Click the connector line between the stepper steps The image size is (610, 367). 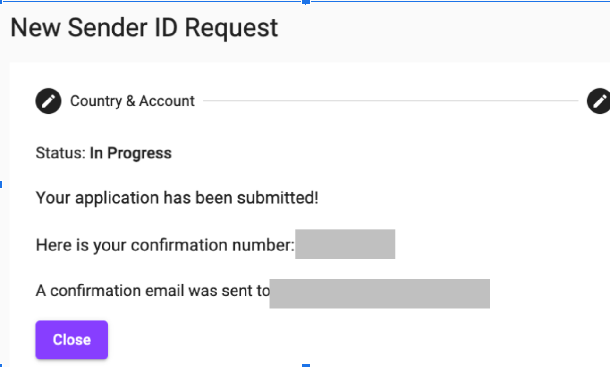pyautogui.click(x=390, y=101)
